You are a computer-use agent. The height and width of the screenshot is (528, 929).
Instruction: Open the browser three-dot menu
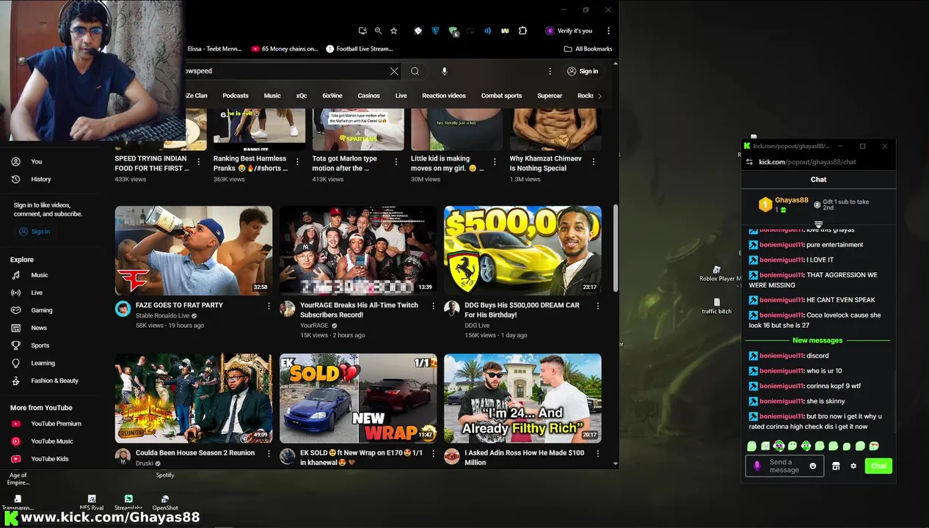pos(608,31)
